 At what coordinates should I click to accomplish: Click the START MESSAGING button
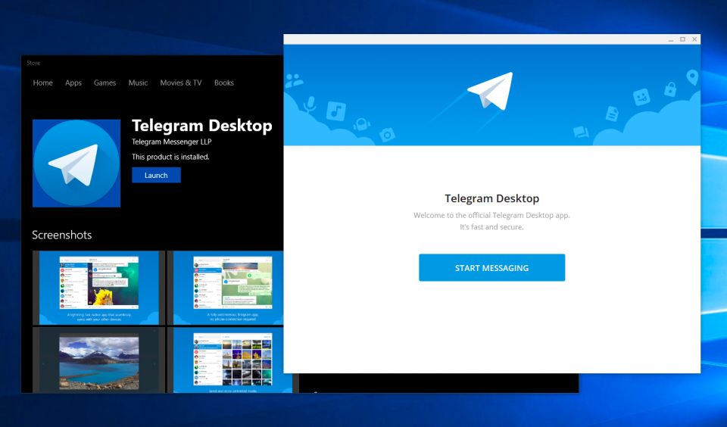(x=491, y=267)
